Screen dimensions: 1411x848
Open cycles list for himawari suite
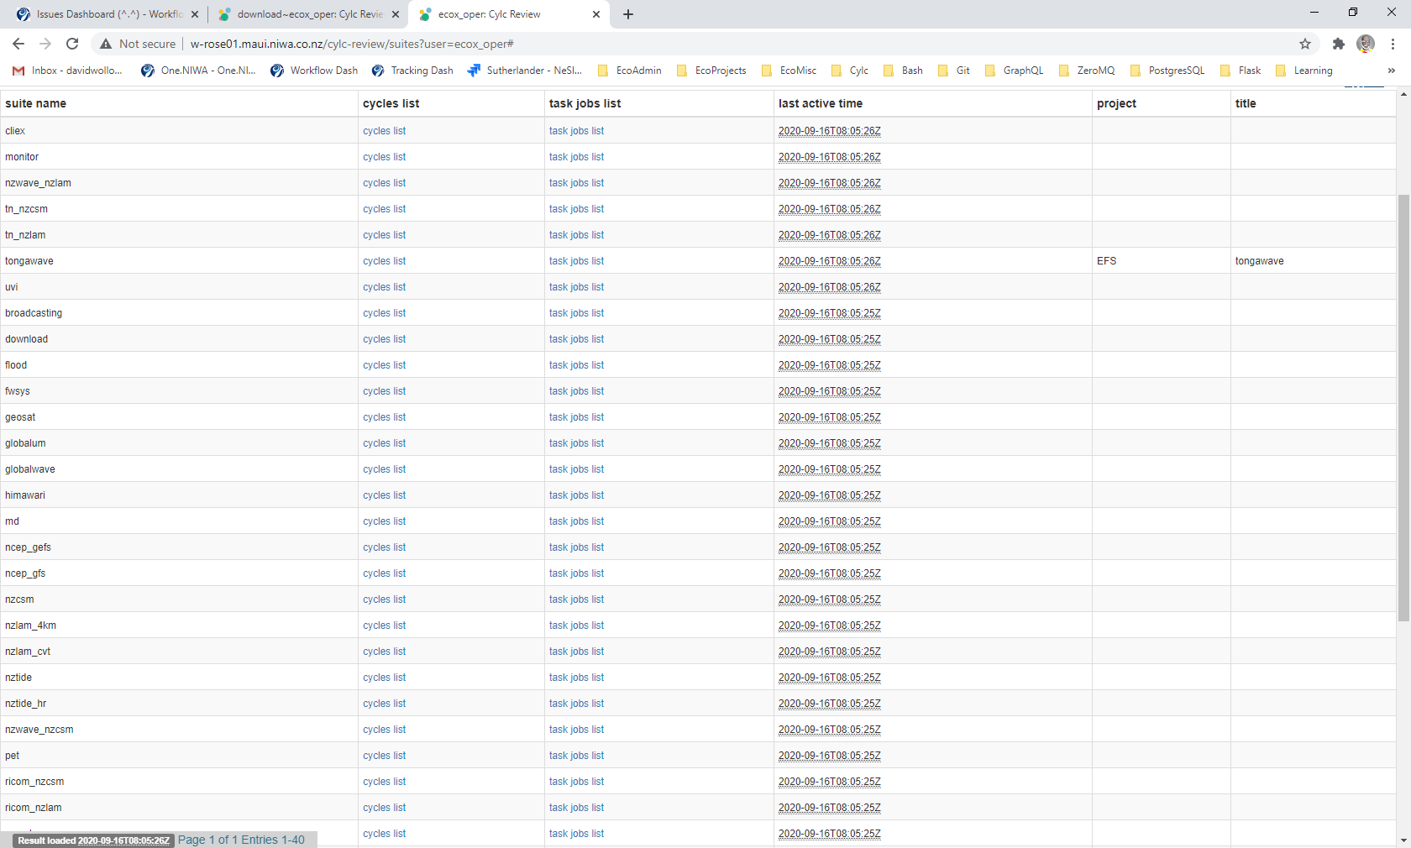[x=385, y=495]
